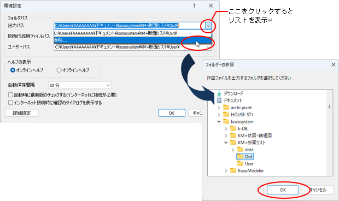This screenshot has height=201, width=339.
Task: Open the 出力パス dropdown list arrow
Action: pos(208,26)
